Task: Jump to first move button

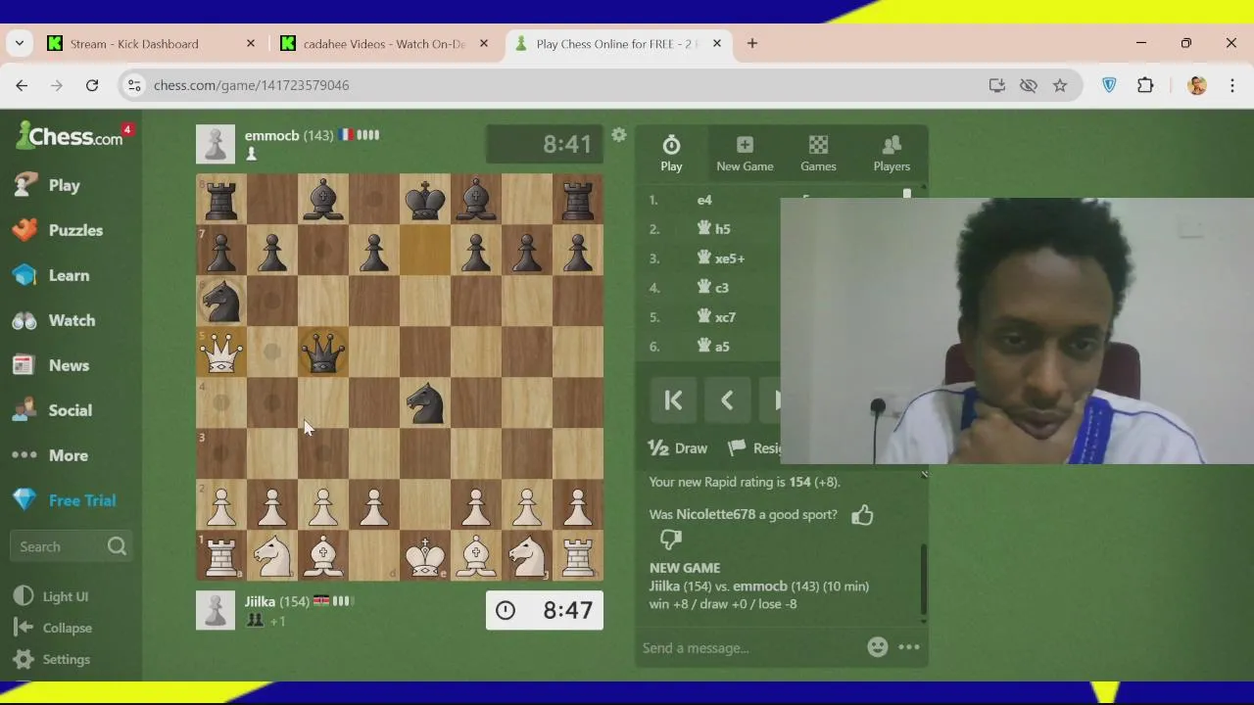Action: pos(673,399)
